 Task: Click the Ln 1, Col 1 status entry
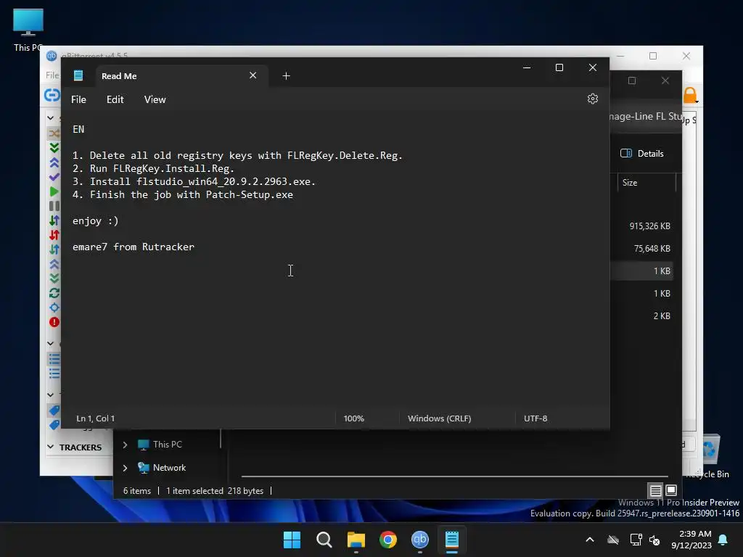[95, 418]
